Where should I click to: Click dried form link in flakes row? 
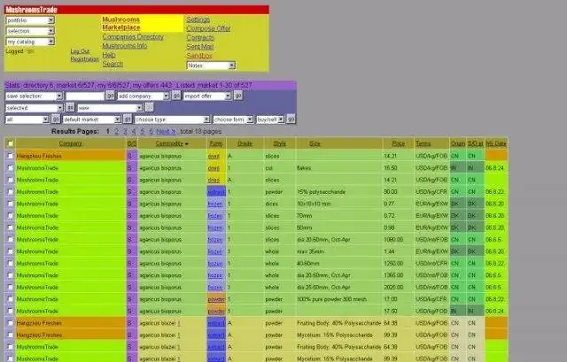pos(214,168)
